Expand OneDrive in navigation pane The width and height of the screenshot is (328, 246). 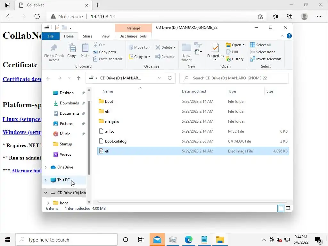point(45,167)
